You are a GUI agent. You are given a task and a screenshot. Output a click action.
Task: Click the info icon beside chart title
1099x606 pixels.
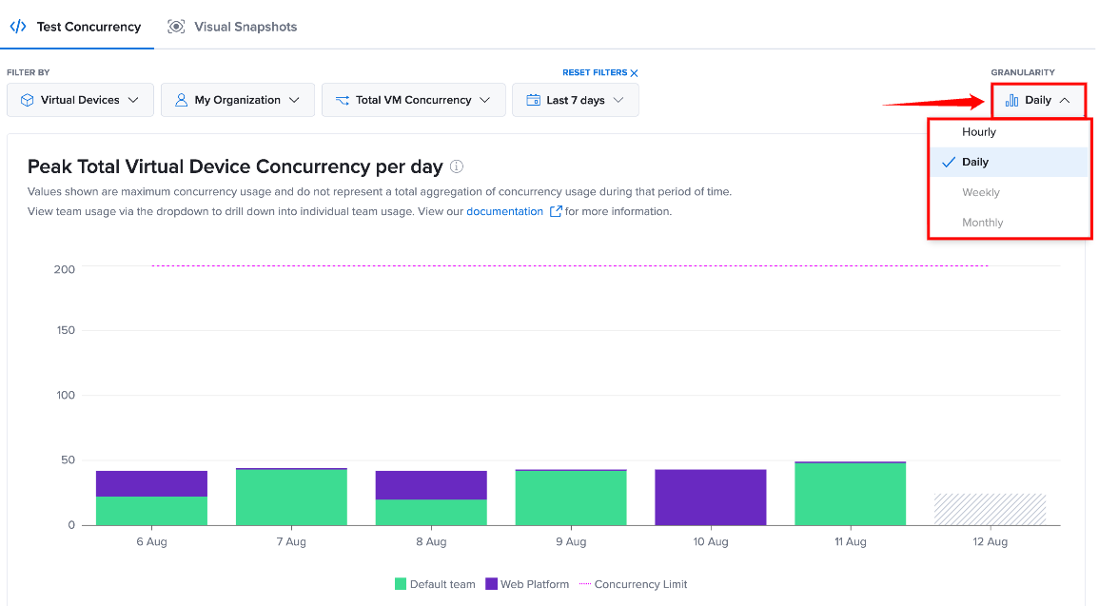coord(457,166)
